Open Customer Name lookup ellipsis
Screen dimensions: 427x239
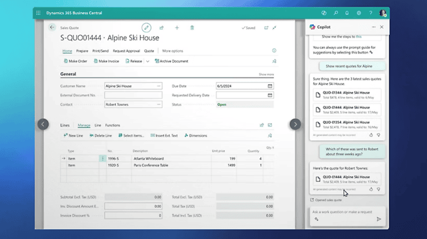159,86
